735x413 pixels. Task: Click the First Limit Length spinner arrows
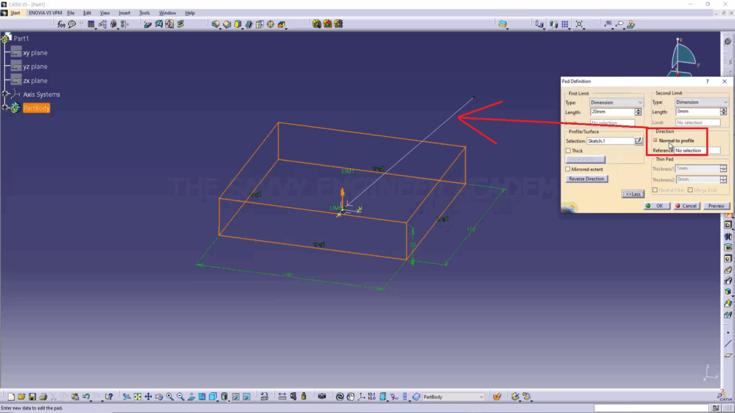coord(638,112)
